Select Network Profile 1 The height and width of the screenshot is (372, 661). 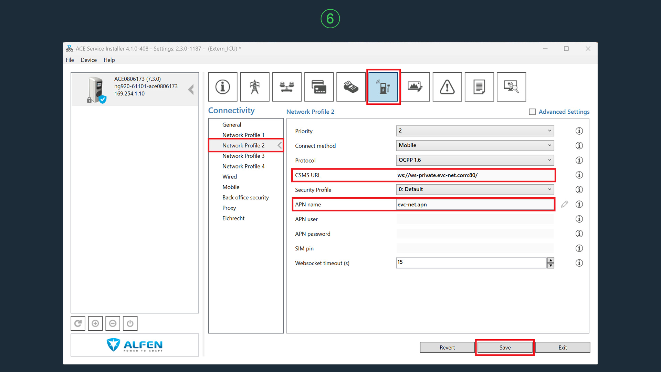(x=243, y=135)
